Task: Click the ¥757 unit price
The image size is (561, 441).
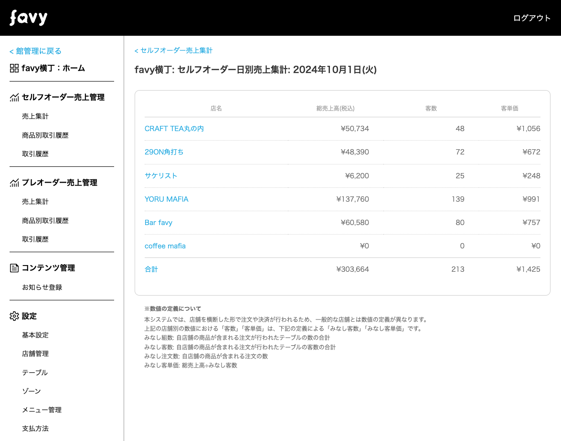Action: (531, 222)
